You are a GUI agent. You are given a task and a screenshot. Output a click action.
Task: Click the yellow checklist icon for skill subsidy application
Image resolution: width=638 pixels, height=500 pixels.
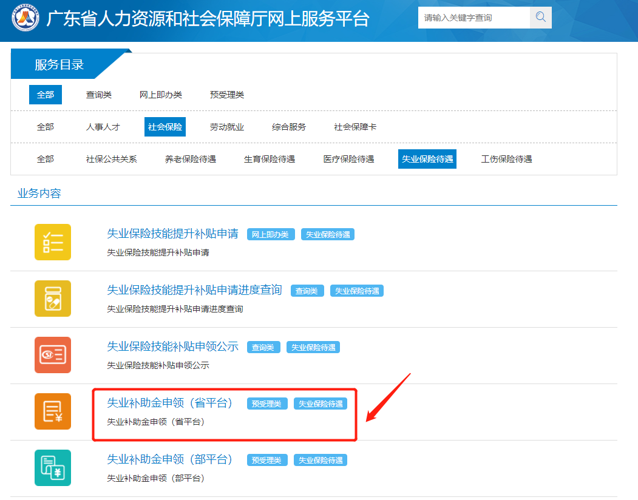(x=53, y=242)
